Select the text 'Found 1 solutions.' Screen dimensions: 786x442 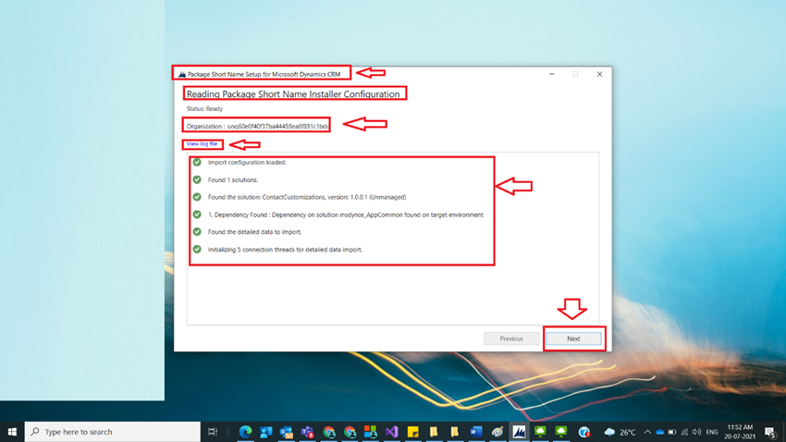pyautogui.click(x=233, y=180)
